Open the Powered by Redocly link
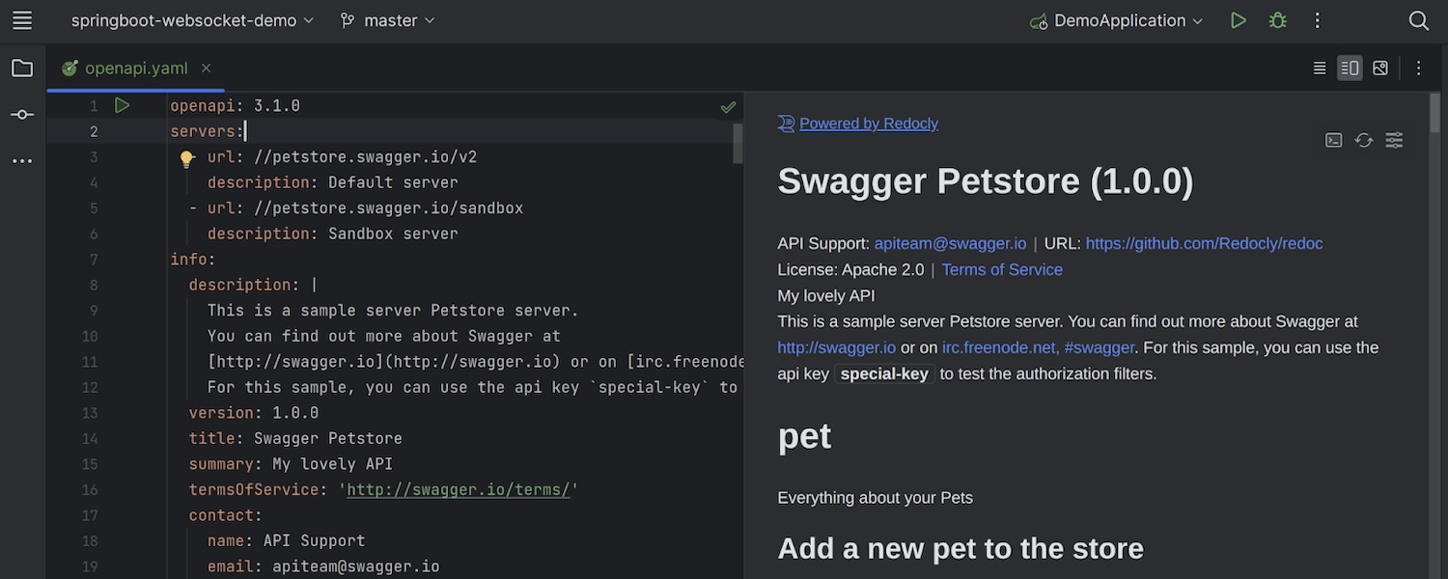Viewport: 1448px width, 579px height. 868,124
